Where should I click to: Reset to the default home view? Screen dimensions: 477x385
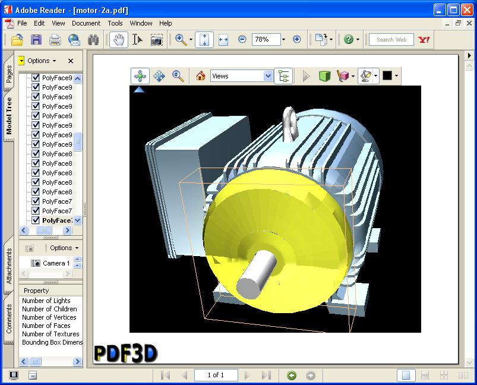click(201, 76)
